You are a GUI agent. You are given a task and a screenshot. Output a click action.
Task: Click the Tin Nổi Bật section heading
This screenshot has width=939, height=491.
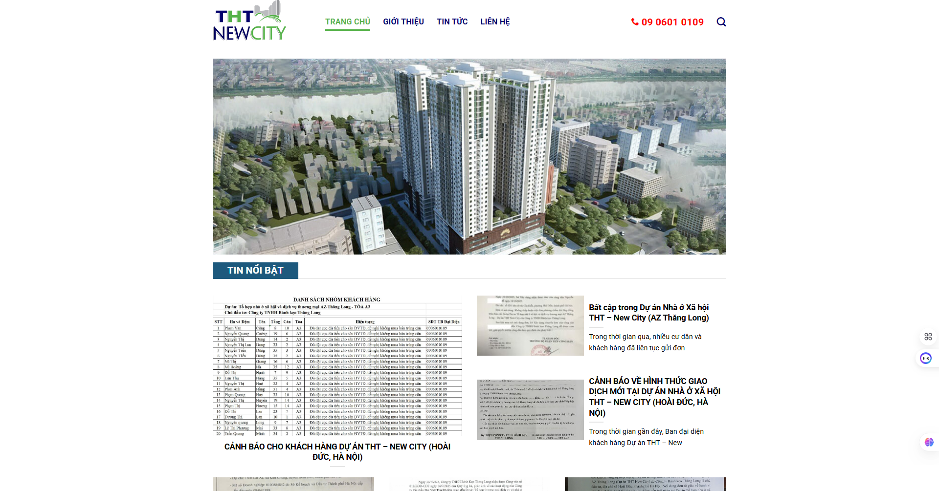click(x=255, y=270)
